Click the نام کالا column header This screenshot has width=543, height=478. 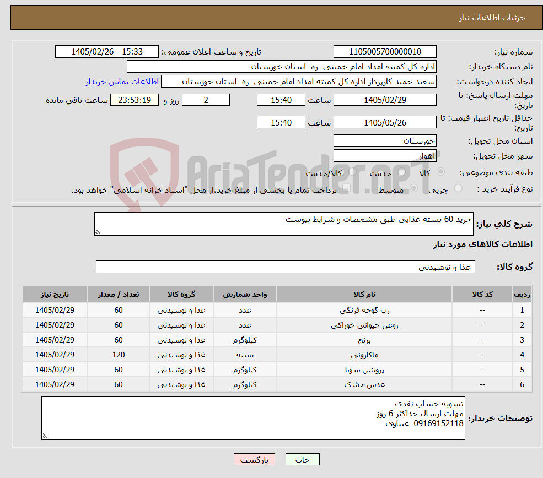[x=364, y=294]
